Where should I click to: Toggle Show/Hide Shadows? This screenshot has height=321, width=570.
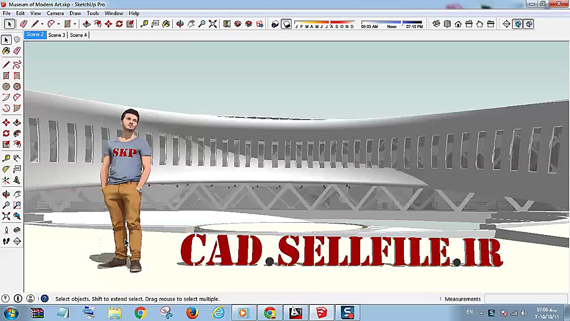[286, 24]
